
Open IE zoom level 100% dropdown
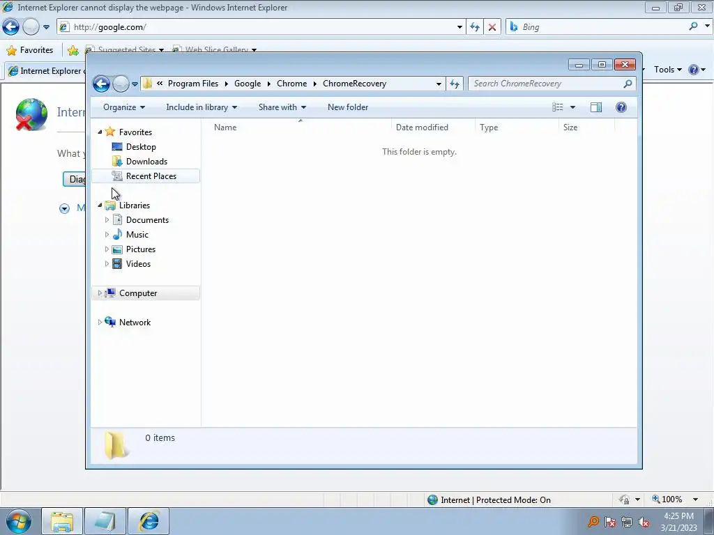[x=695, y=499]
